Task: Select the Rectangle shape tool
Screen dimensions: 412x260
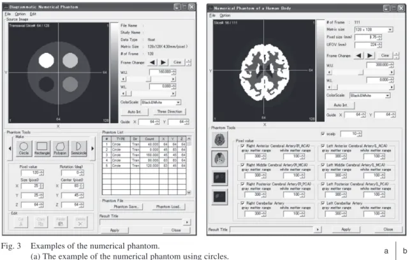Action: 42,148
